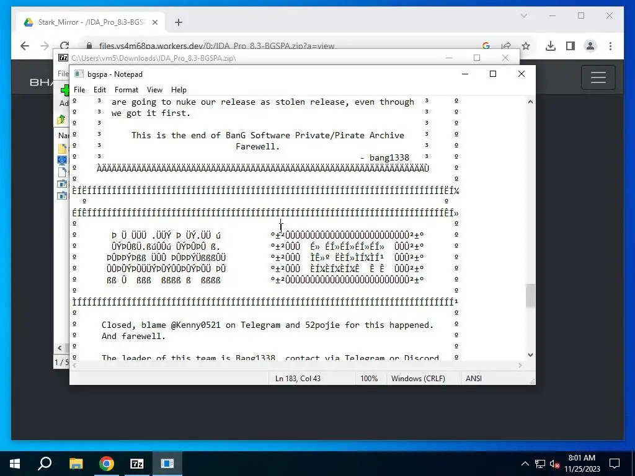
Task: Switch to Chrome from taskbar
Action: click(x=107, y=464)
